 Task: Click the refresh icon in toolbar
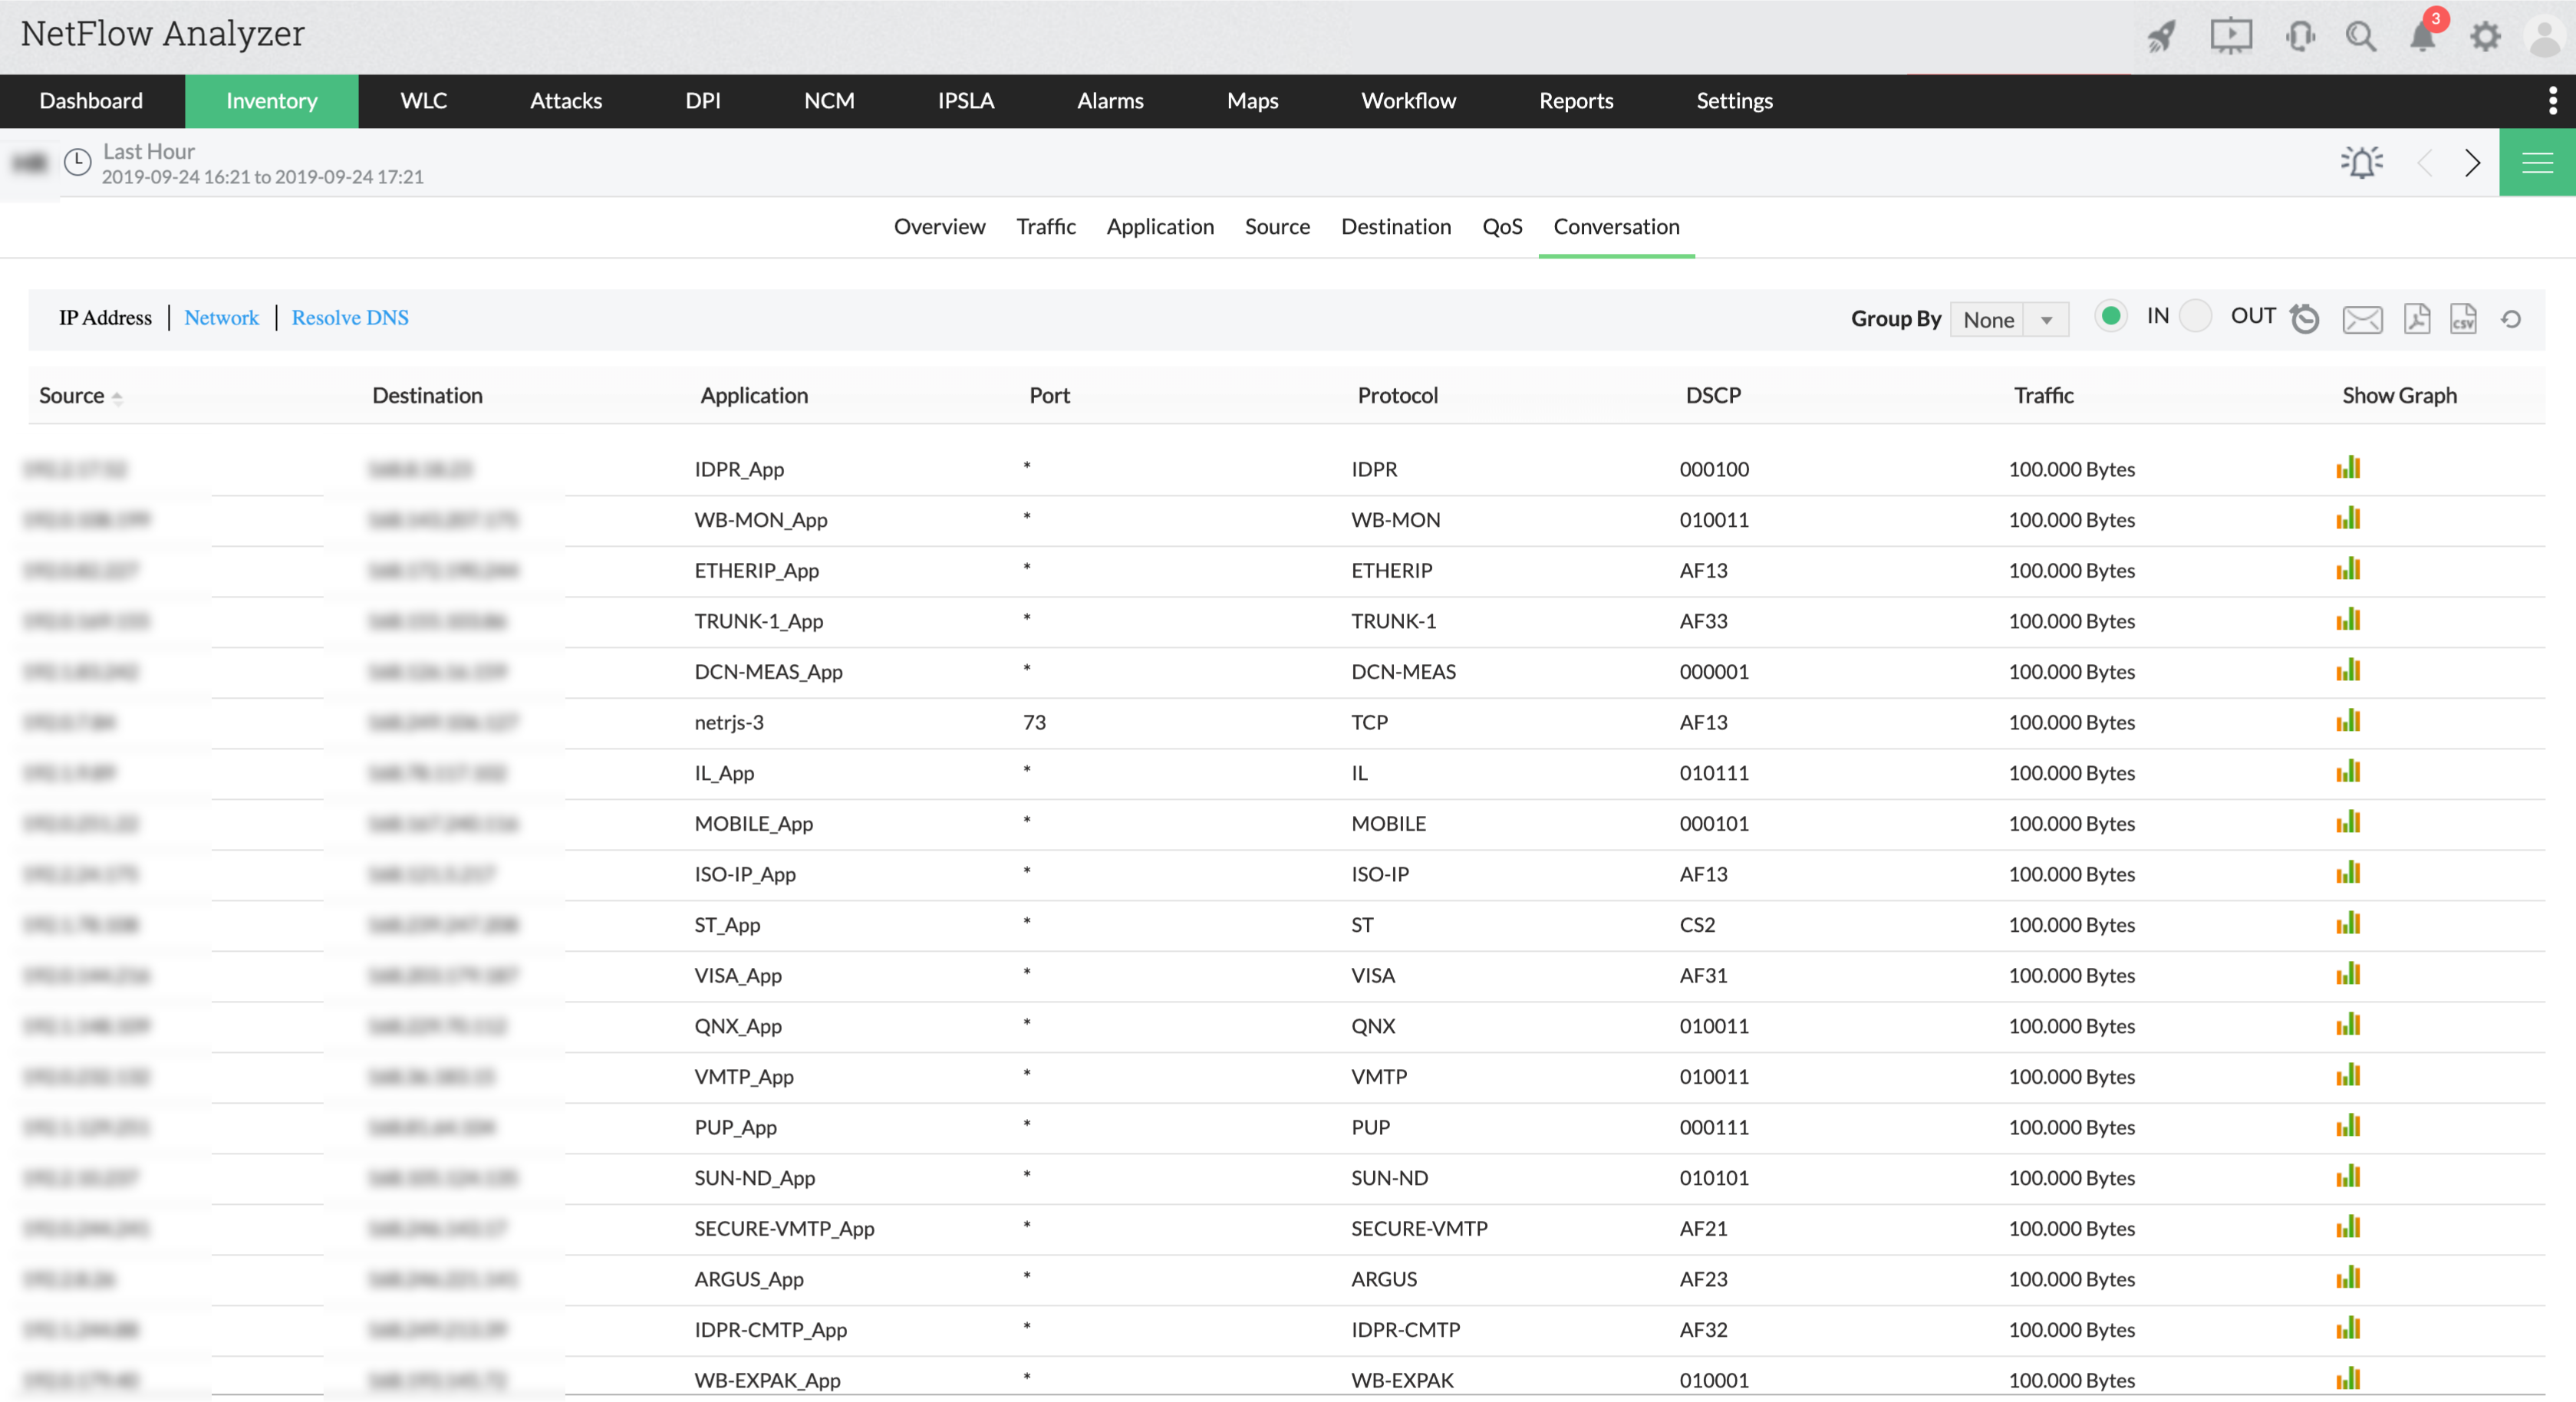tap(2511, 319)
